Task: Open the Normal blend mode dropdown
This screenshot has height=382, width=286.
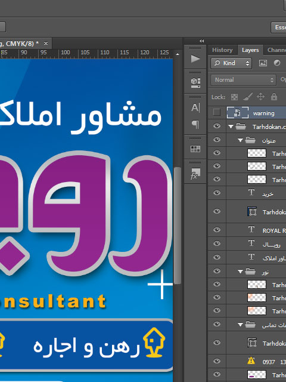Action: click(x=243, y=80)
